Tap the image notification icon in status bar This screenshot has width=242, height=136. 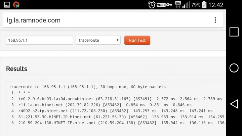click(7, 5)
